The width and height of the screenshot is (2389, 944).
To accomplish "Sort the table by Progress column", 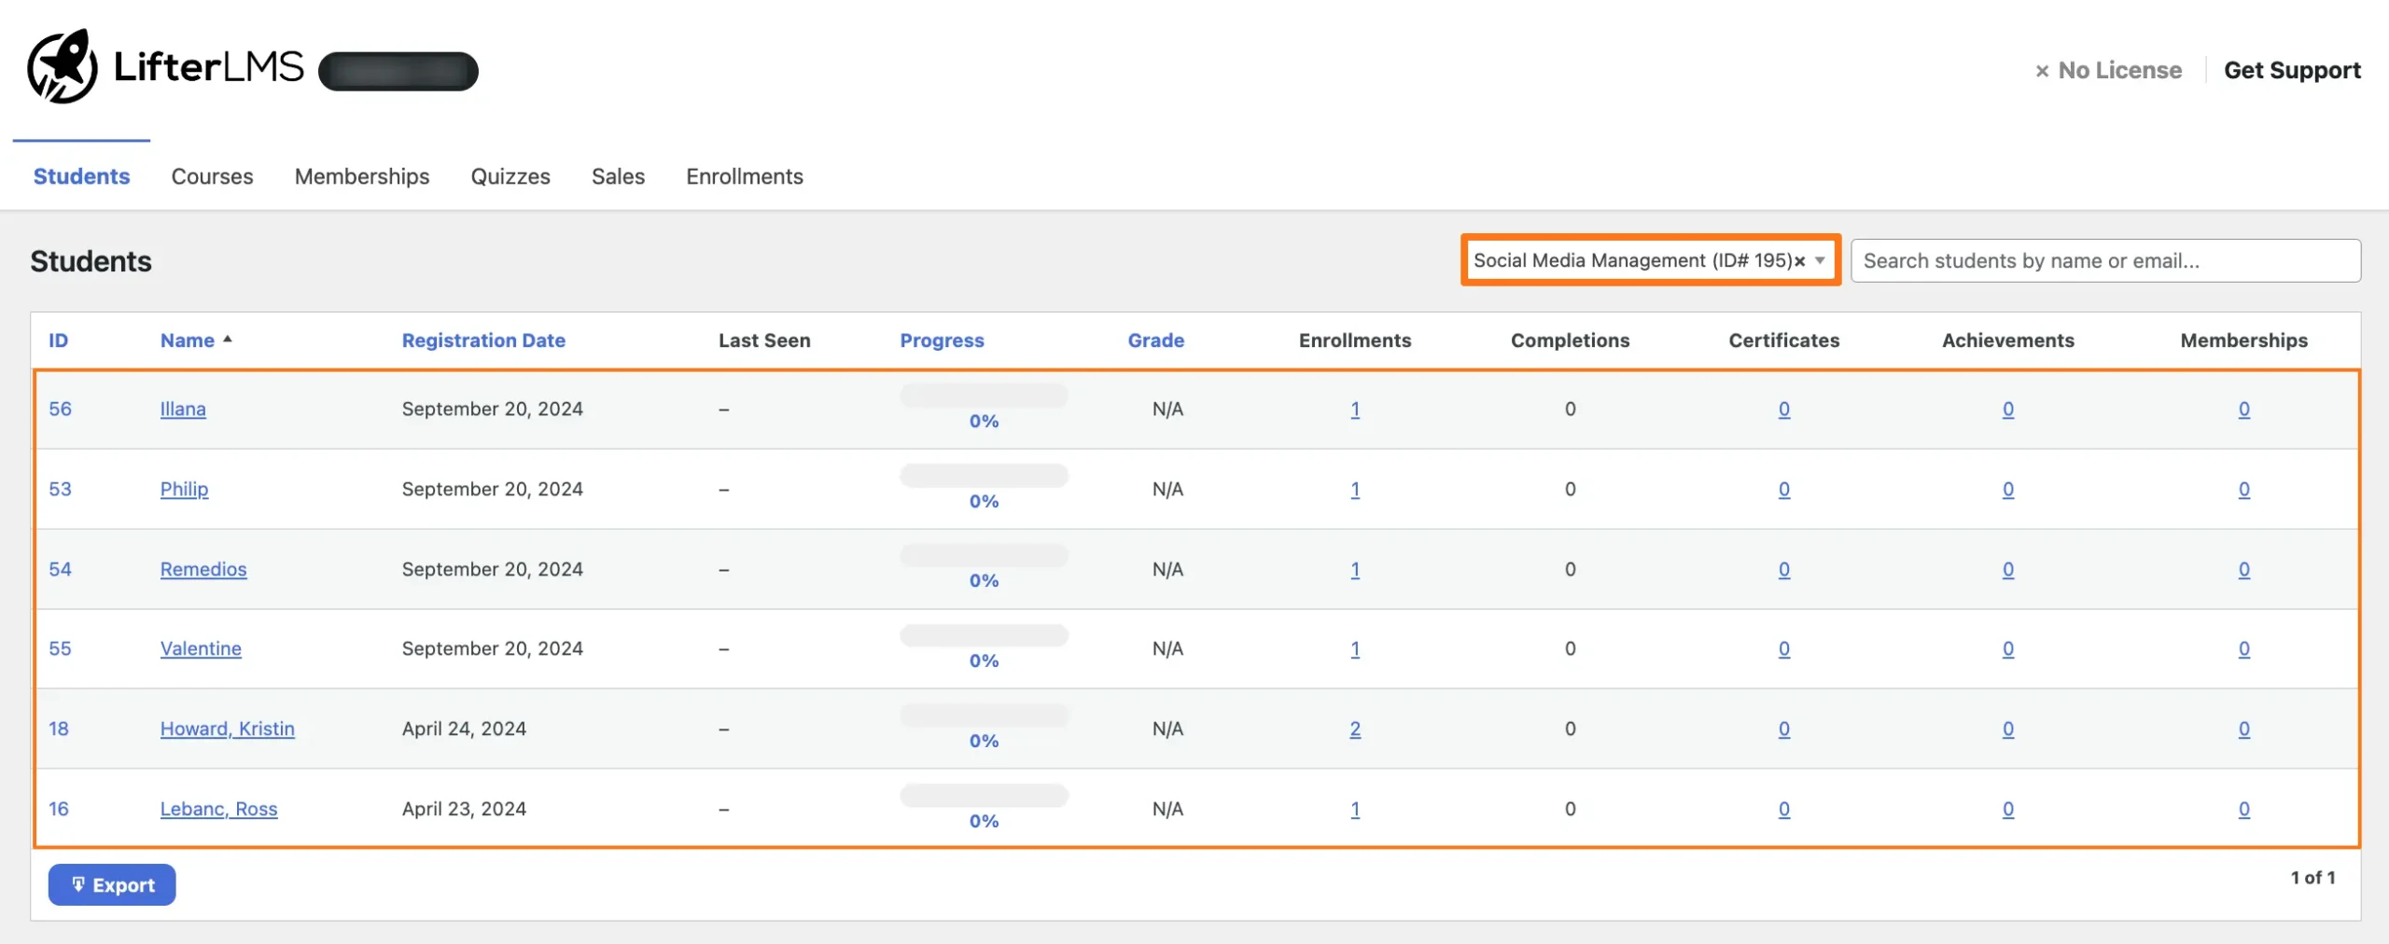I will click(942, 340).
